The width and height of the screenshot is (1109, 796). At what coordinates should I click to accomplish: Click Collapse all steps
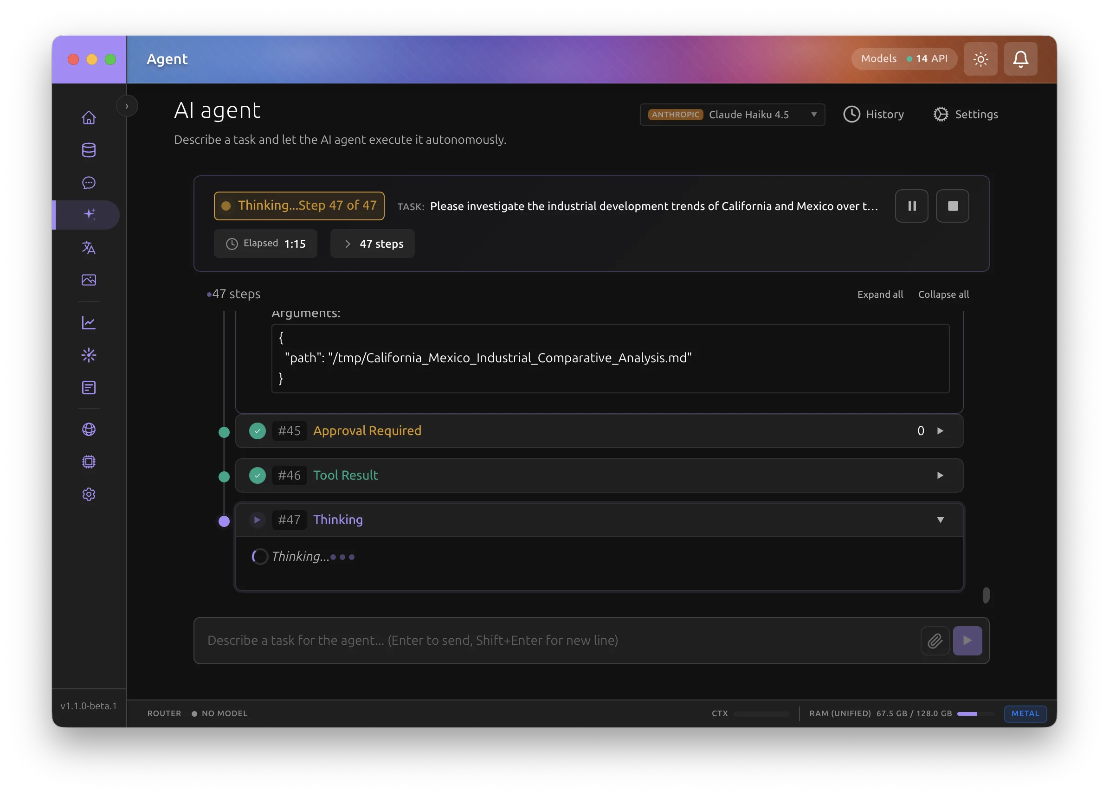pyautogui.click(x=943, y=294)
